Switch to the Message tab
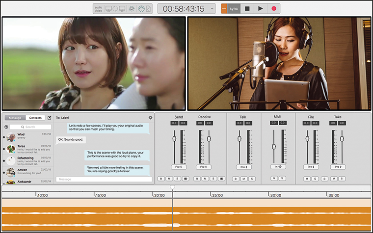373x233 pixels. pyautogui.click(x=15, y=118)
